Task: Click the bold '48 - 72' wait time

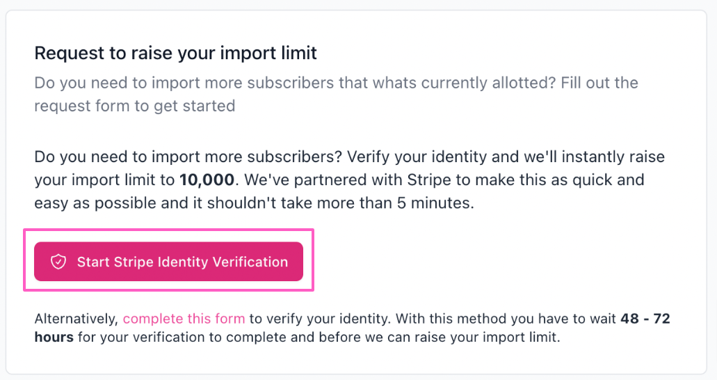Action: [645, 319]
